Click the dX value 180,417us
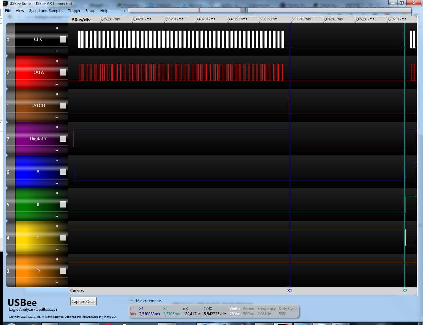423x325 pixels. (x=191, y=314)
